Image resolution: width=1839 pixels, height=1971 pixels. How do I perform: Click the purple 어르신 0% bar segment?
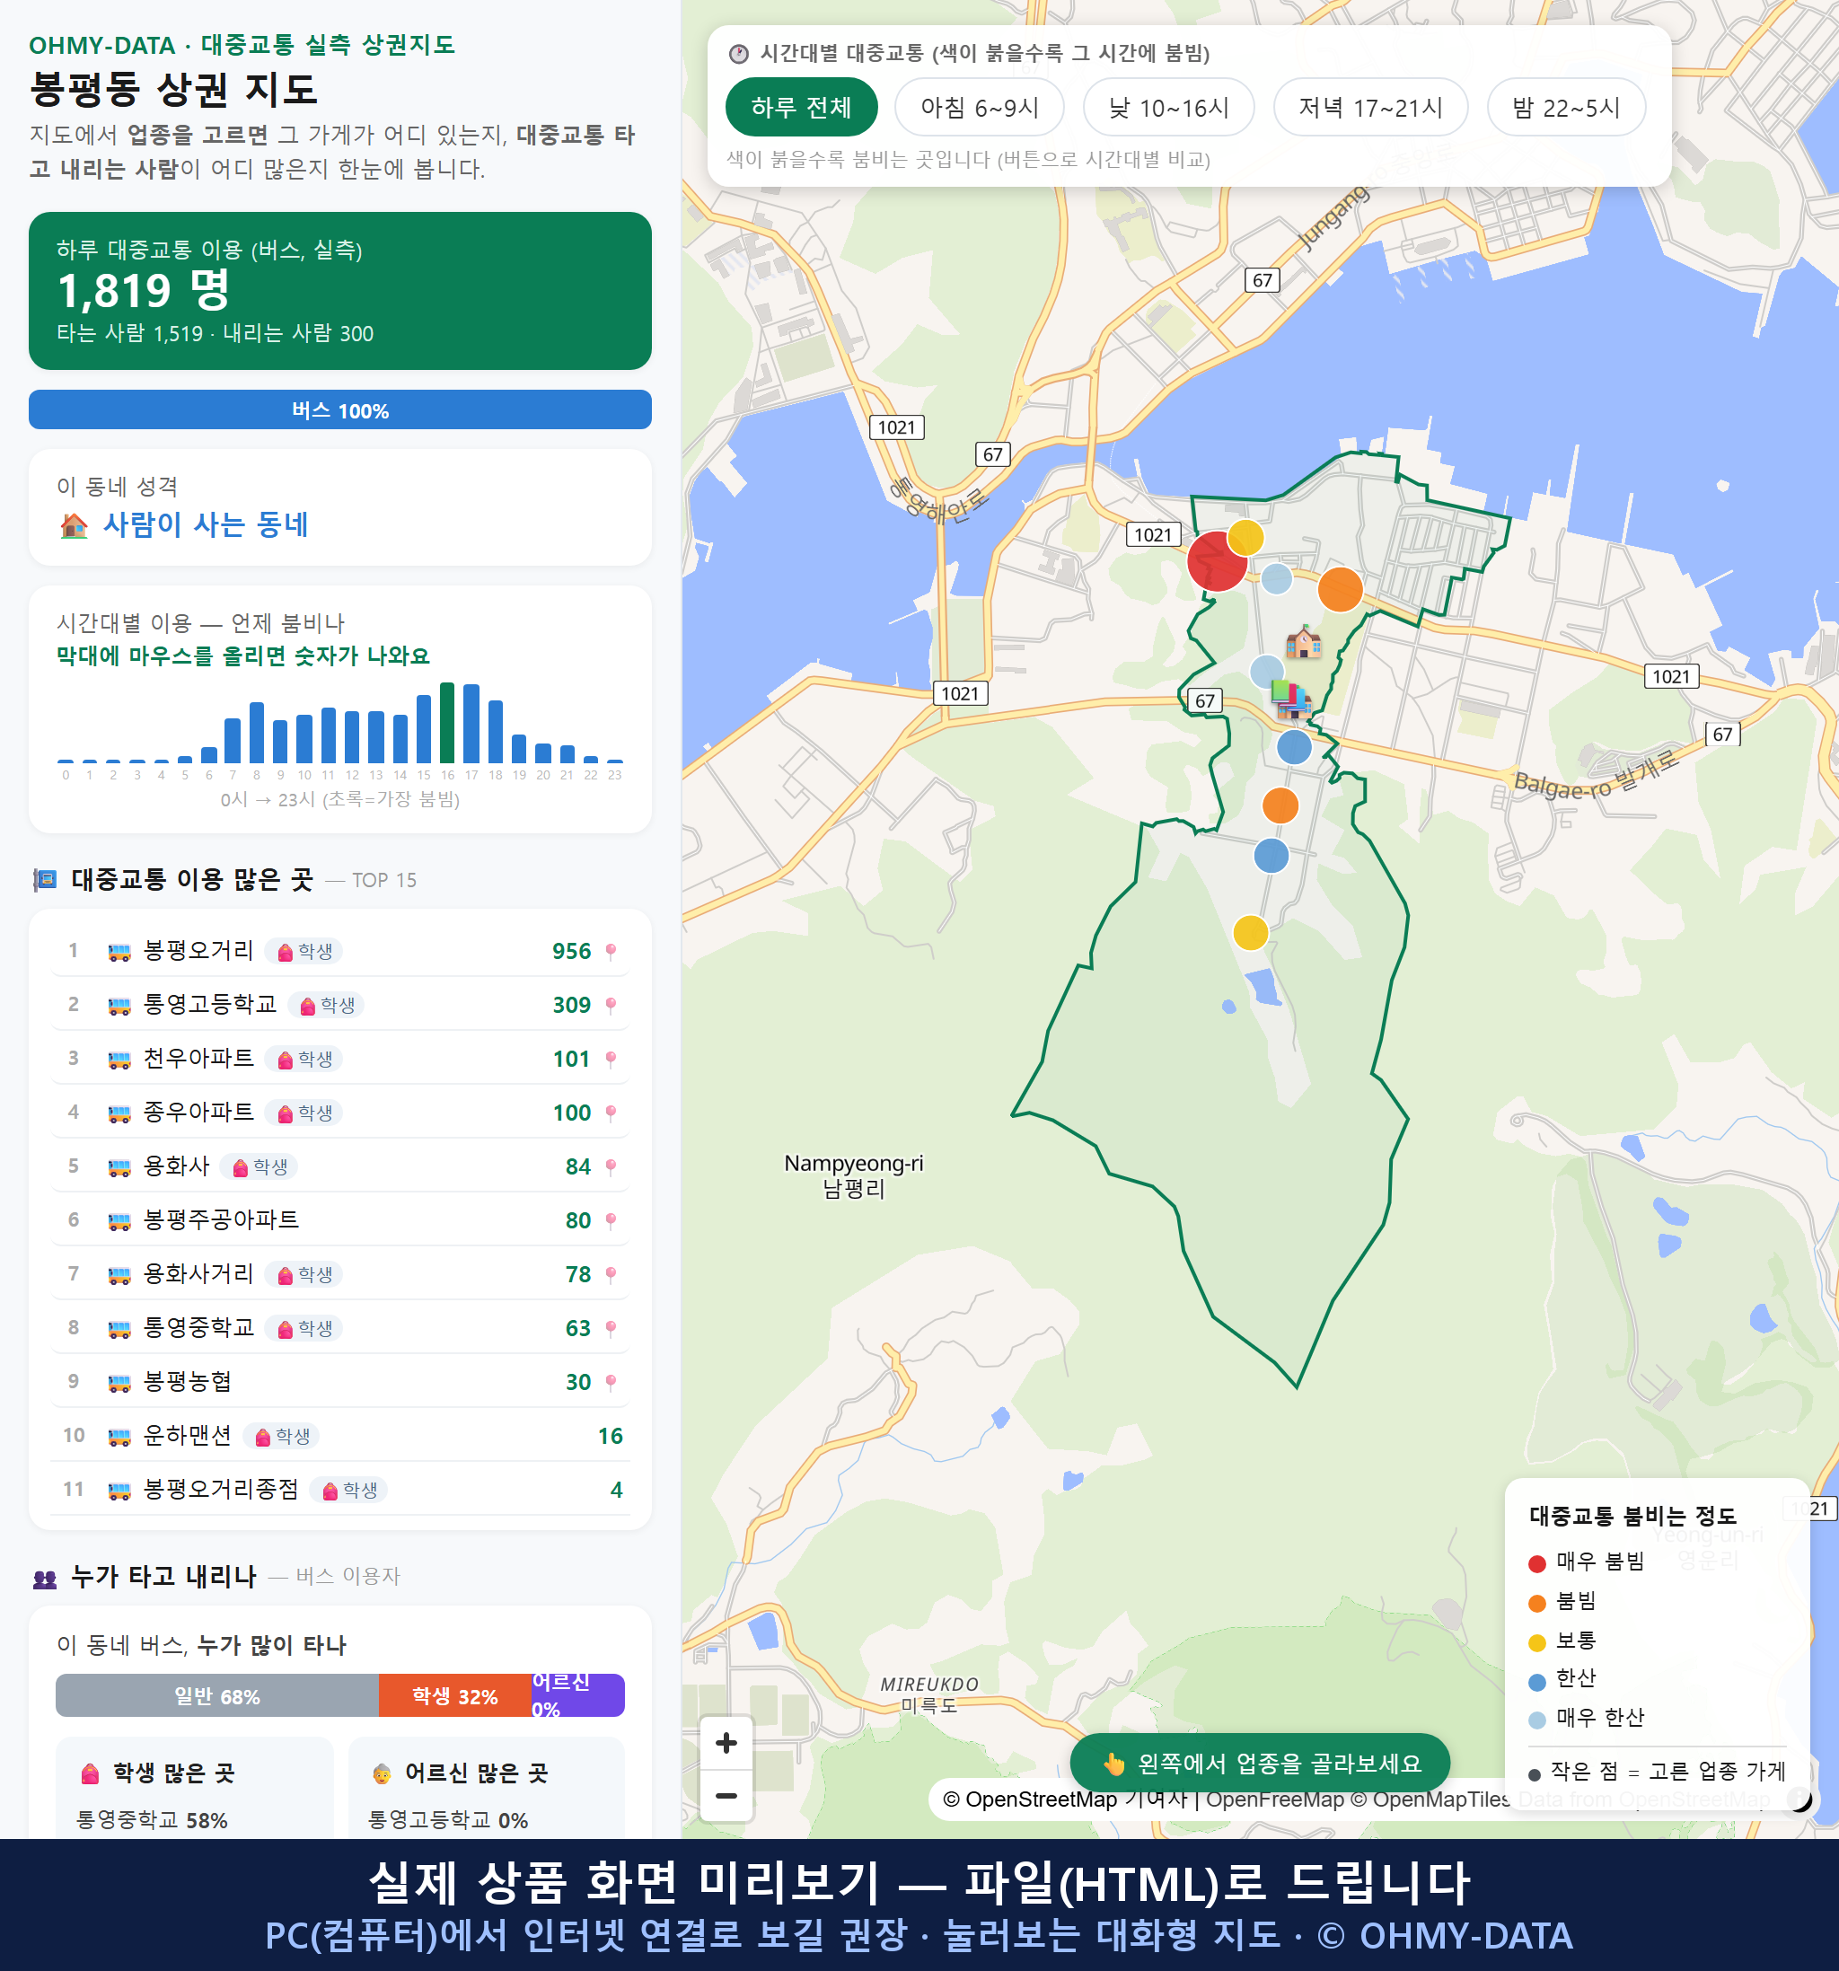(578, 1695)
